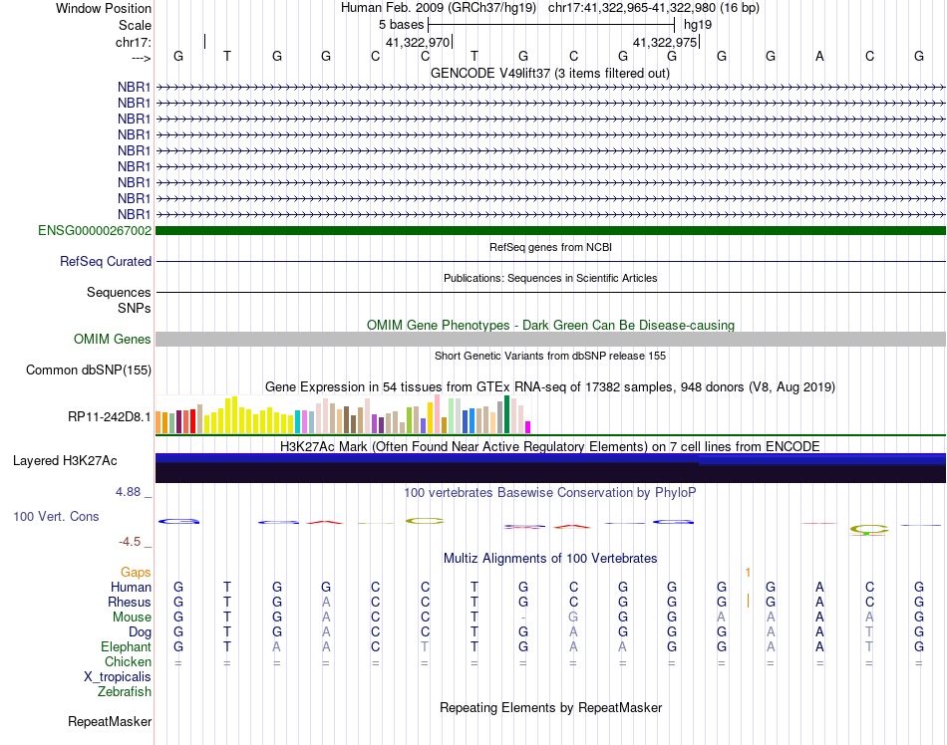The width and height of the screenshot is (947, 745).
Task: Click base A in the top sequence row
Action: pyautogui.click(x=819, y=56)
